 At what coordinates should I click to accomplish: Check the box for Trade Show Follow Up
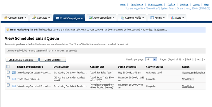point(8,78)
